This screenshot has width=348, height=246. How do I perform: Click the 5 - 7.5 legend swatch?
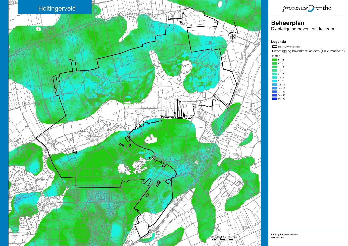(275, 81)
